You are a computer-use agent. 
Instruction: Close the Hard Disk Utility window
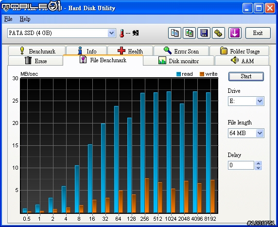[x=270, y=8]
